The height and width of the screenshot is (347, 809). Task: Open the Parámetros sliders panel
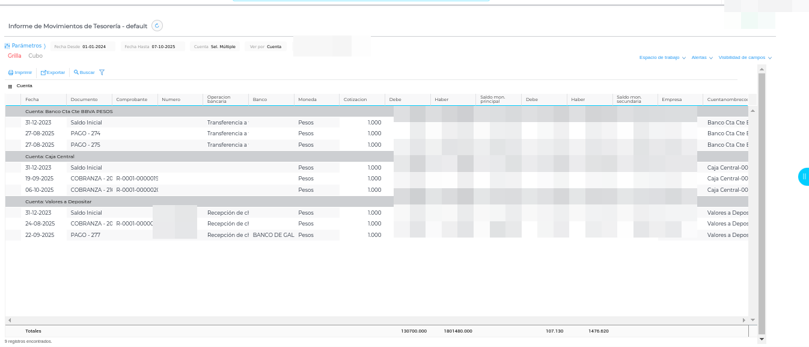click(25, 46)
